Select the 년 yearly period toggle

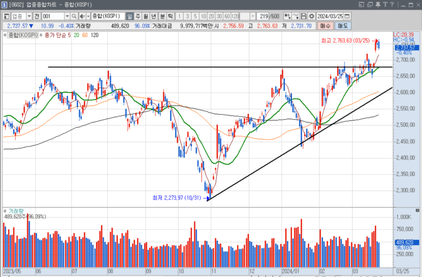tap(153, 16)
